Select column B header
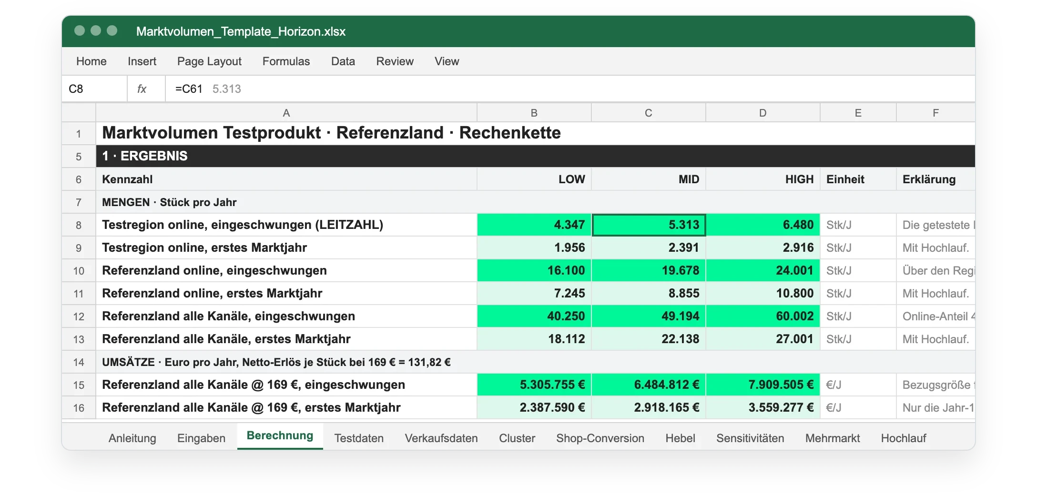Image resolution: width=1037 pixels, height=494 pixels. coord(534,113)
